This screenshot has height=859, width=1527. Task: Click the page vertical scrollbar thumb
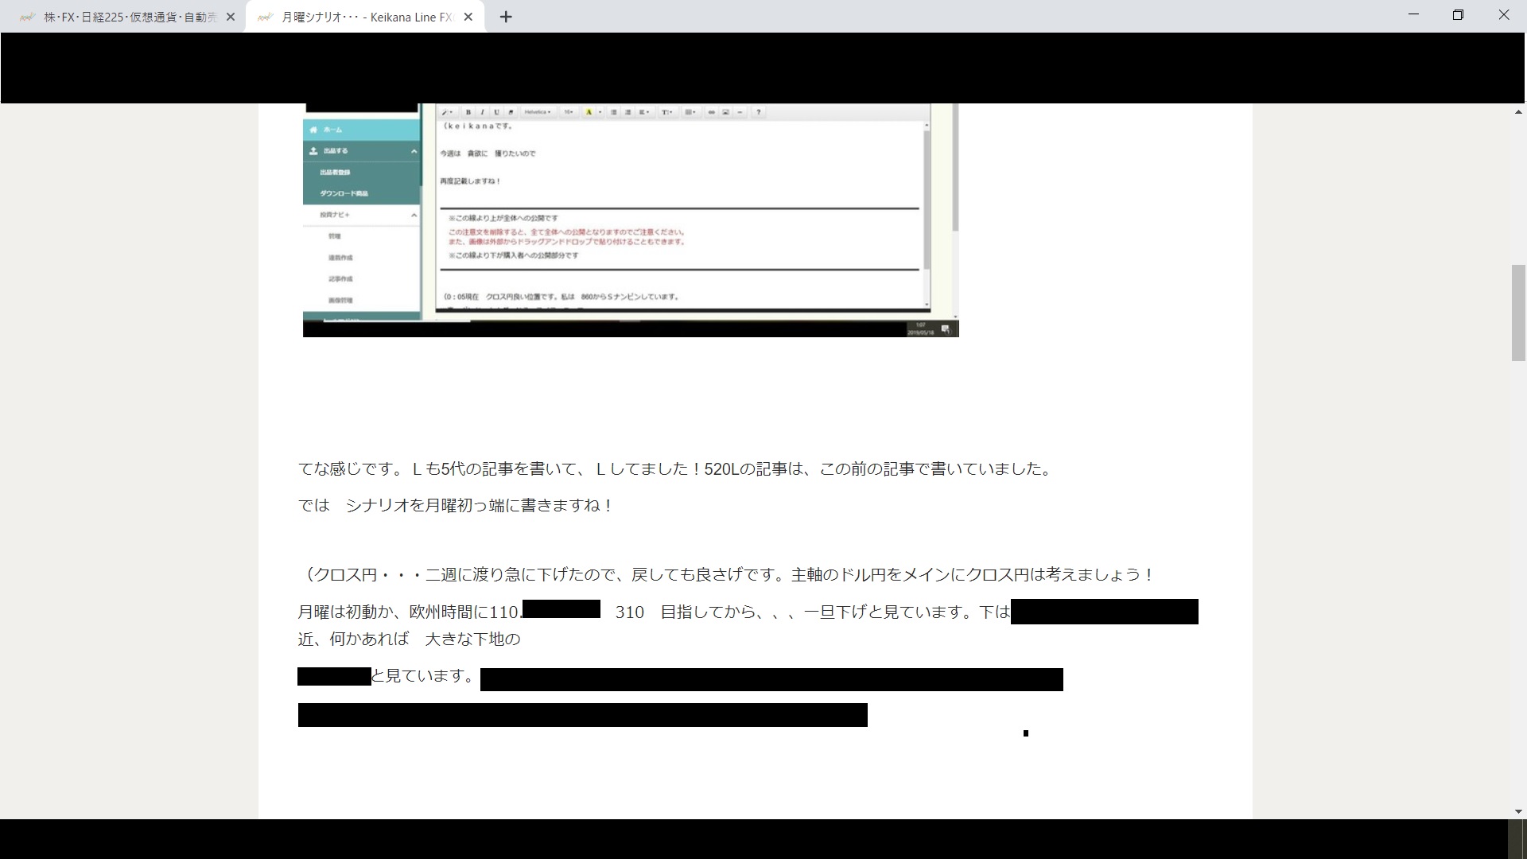tap(1518, 313)
